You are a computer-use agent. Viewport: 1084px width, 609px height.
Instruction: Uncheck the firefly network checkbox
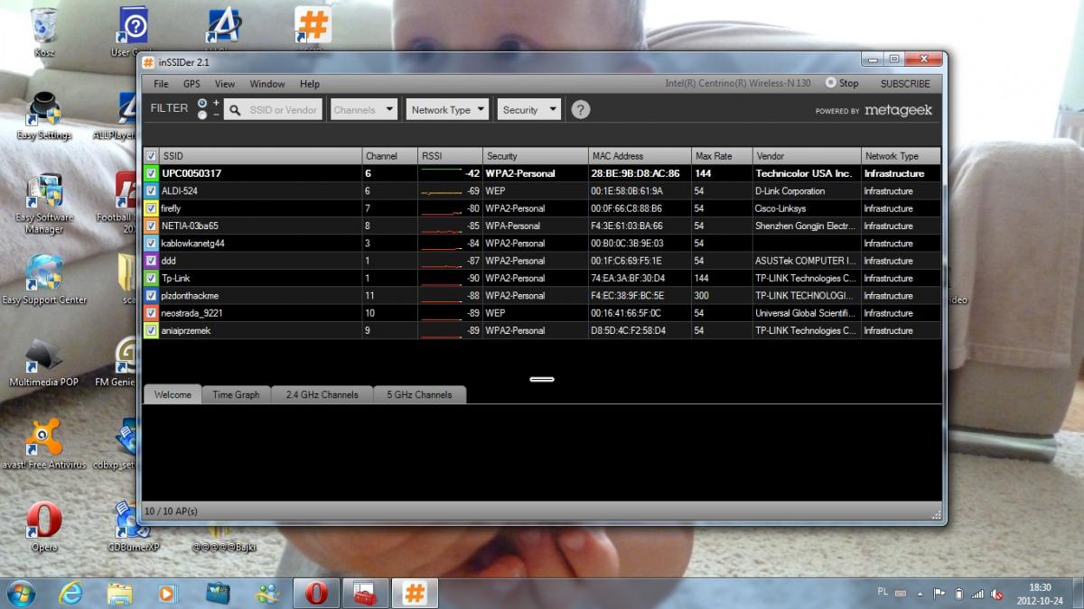point(152,208)
